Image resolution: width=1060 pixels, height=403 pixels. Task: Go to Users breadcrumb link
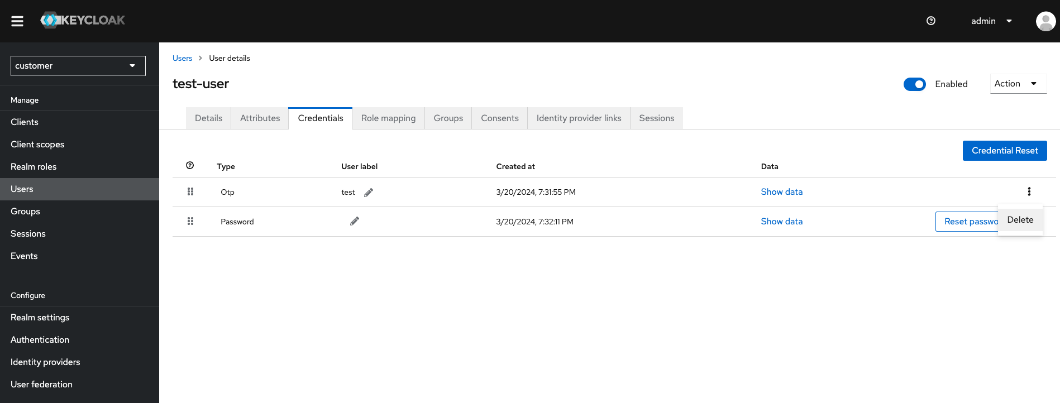[x=182, y=58]
